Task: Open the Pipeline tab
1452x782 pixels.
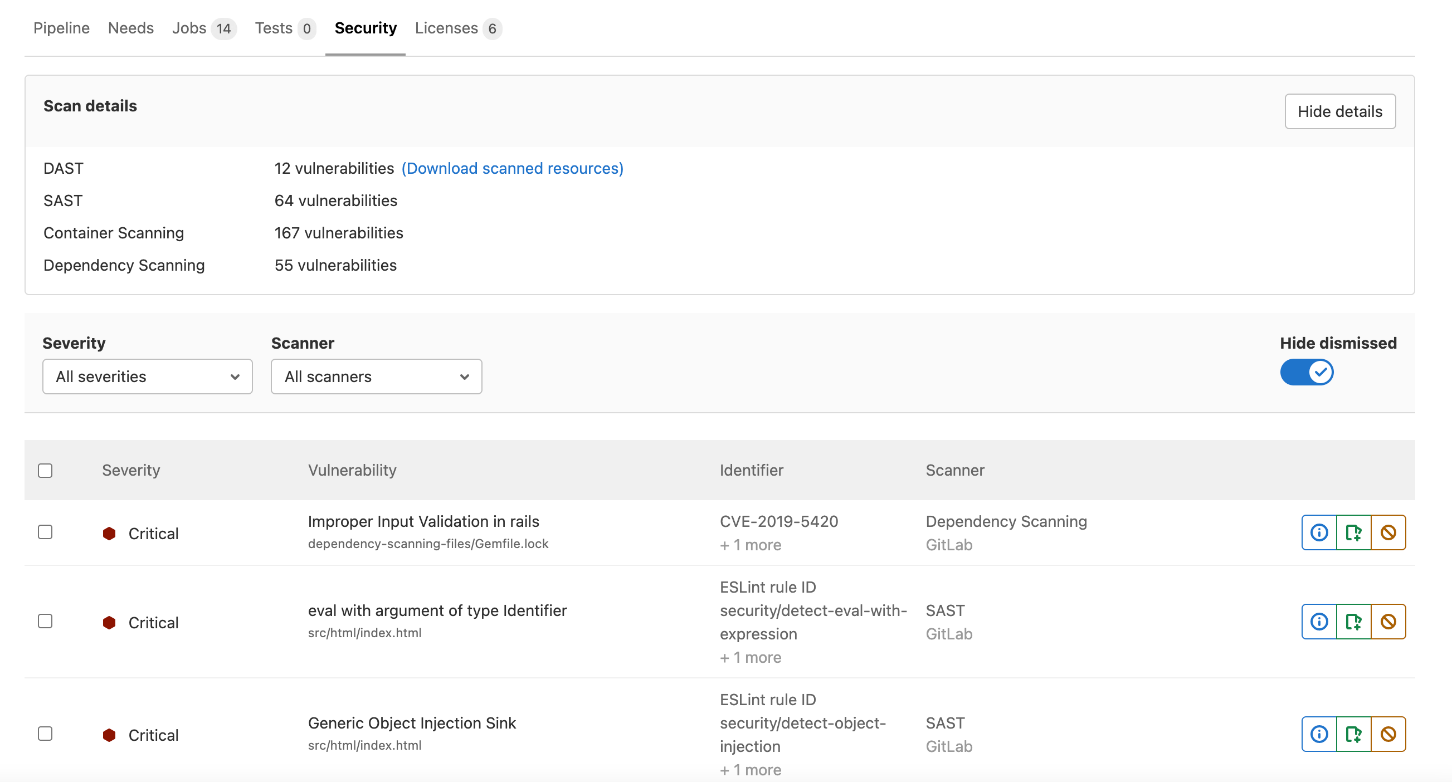Action: coord(61,28)
